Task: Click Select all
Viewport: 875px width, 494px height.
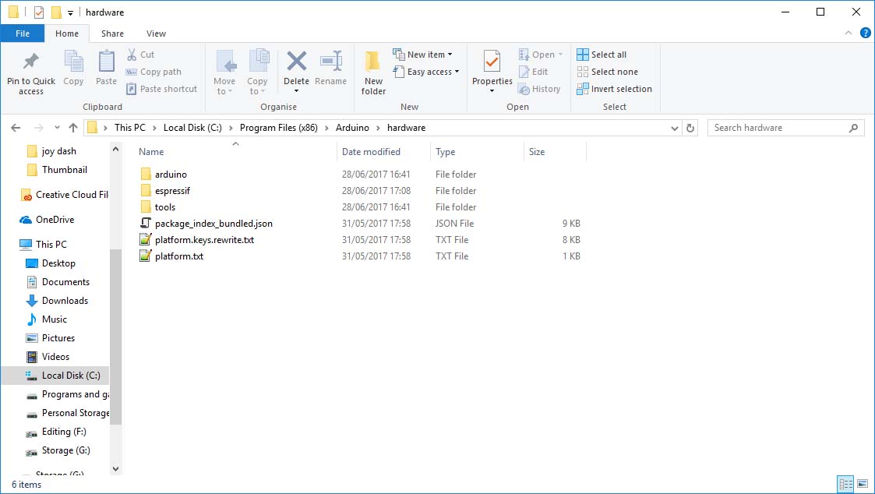Action: pyautogui.click(x=602, y=54)
